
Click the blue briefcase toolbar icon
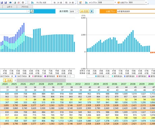pos(10,2)
